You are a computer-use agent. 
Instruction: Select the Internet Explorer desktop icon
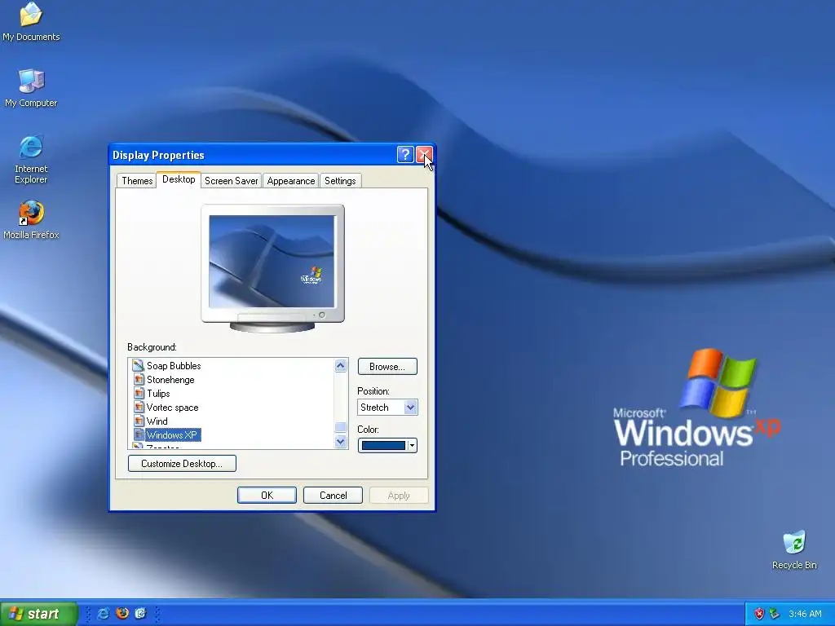(x=31, y=159)
